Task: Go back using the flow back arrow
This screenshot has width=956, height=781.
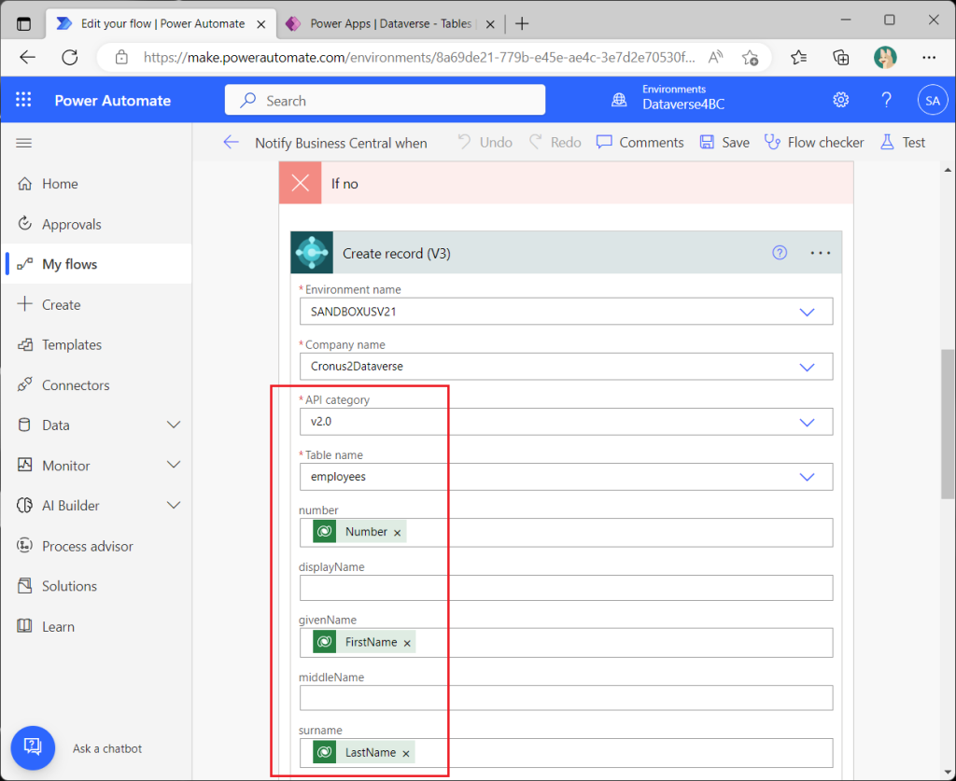Action: tap(232, 143)
